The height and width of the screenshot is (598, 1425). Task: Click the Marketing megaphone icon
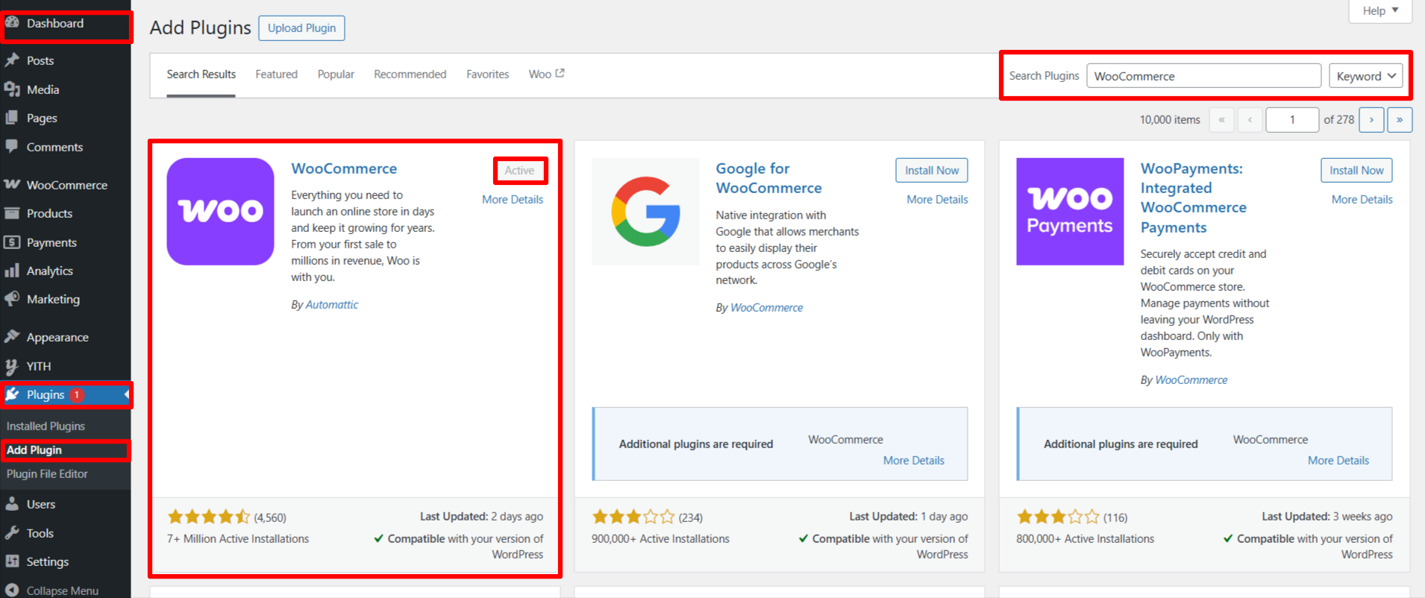(x=12, y=299)
